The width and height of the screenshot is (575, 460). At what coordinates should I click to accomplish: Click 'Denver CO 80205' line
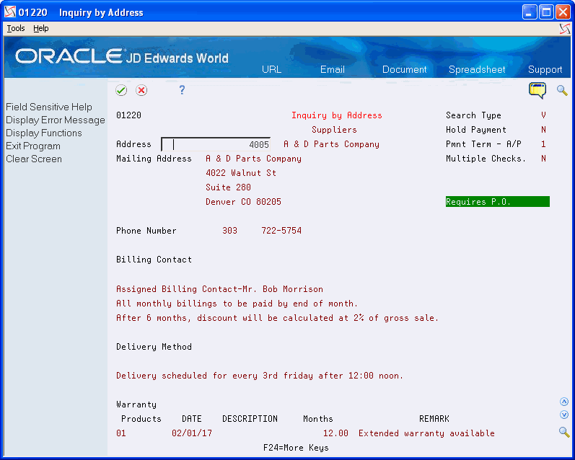pos(243,202)
